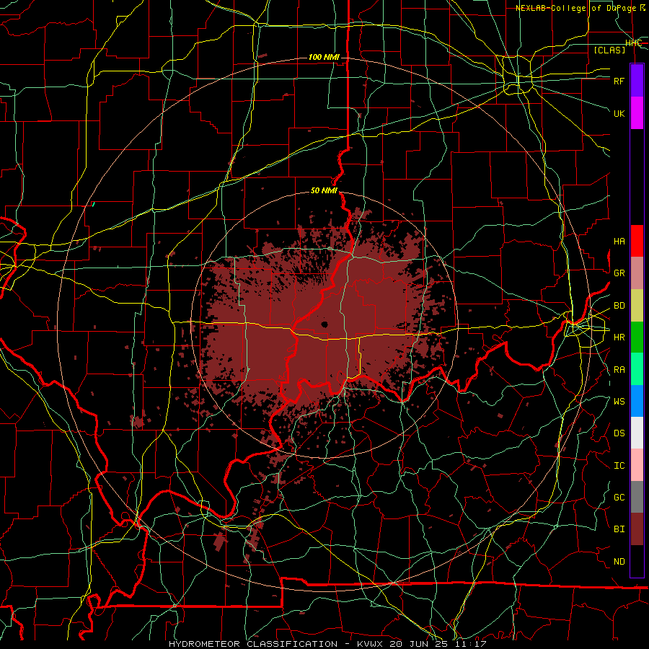The width and height of the screenshot is (649, 649).
Task: Click the "WS" legend label
Action: (619, 402)
